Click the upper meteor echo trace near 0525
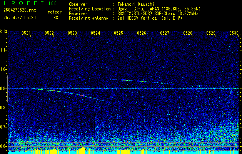This screenshot has width=242, height=154. [x=124, y=80]
